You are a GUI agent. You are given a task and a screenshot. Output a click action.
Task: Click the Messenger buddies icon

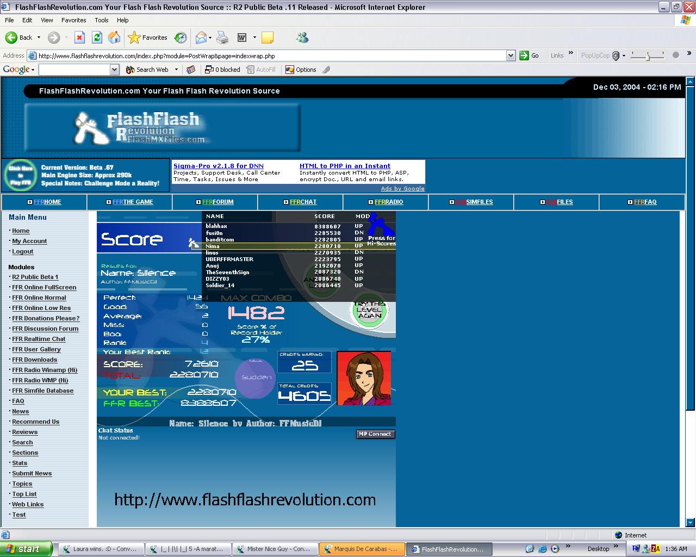point(302,38)
